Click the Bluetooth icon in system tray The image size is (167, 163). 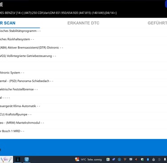(148, 159)
